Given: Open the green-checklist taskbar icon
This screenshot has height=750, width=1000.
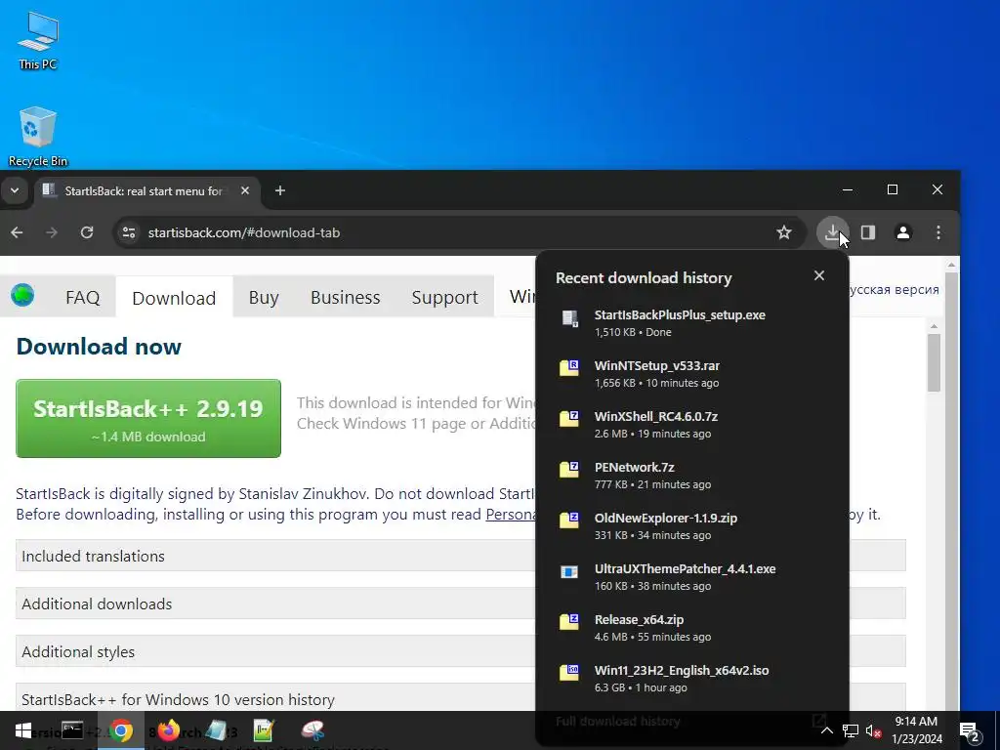Looking at the screenshot, I should 264,730.
